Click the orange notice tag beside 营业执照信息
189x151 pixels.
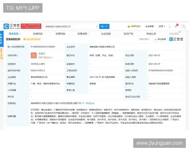tap(32, 39)
